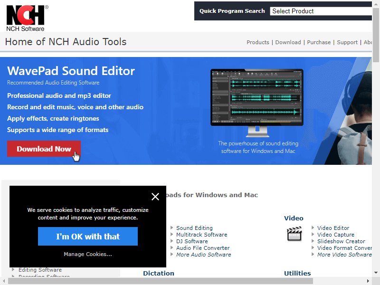Click the WavePad Sound Editor title

(71, 71)
